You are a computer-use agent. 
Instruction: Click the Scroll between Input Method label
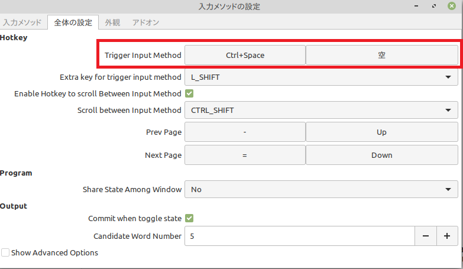coord(129,110)
